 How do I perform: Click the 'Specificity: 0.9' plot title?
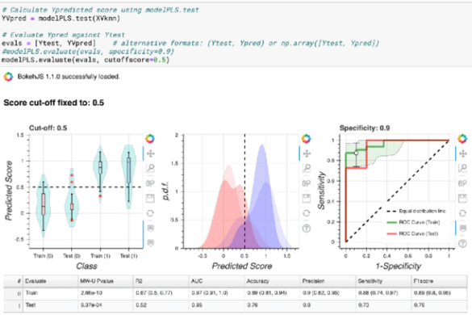[x=365, y=128]
